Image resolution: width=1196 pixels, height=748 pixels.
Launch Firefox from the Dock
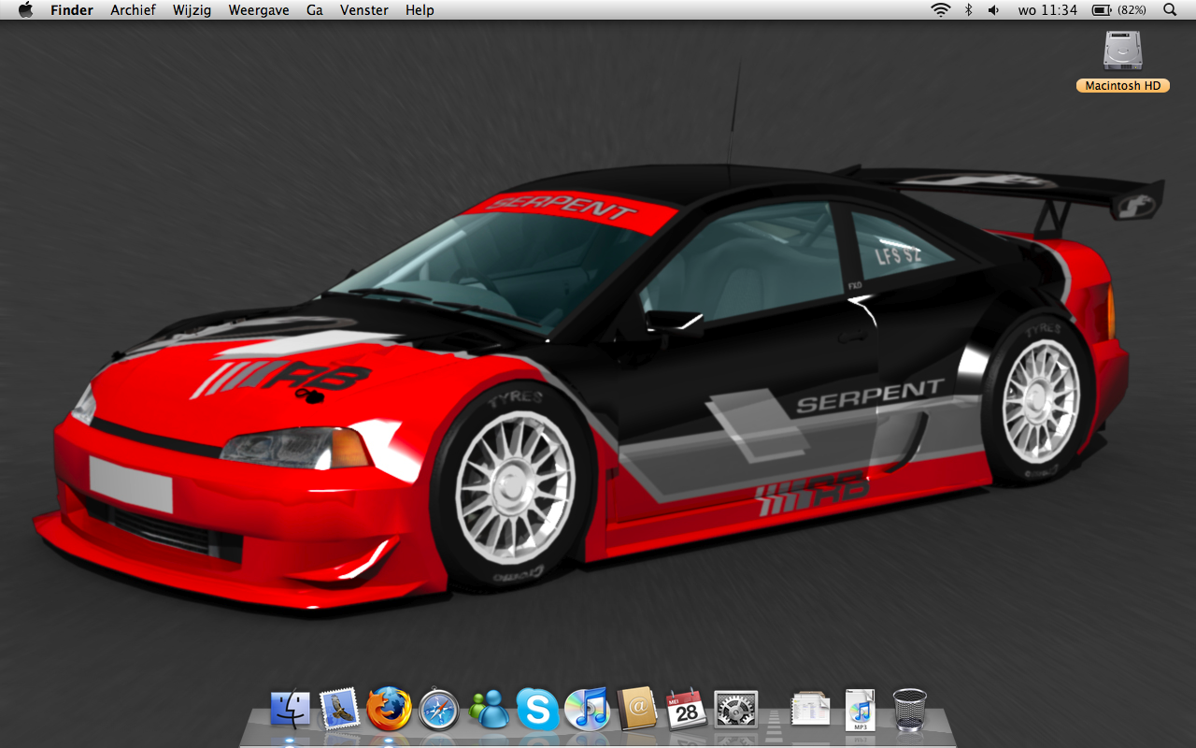click(x=389, y=710)
